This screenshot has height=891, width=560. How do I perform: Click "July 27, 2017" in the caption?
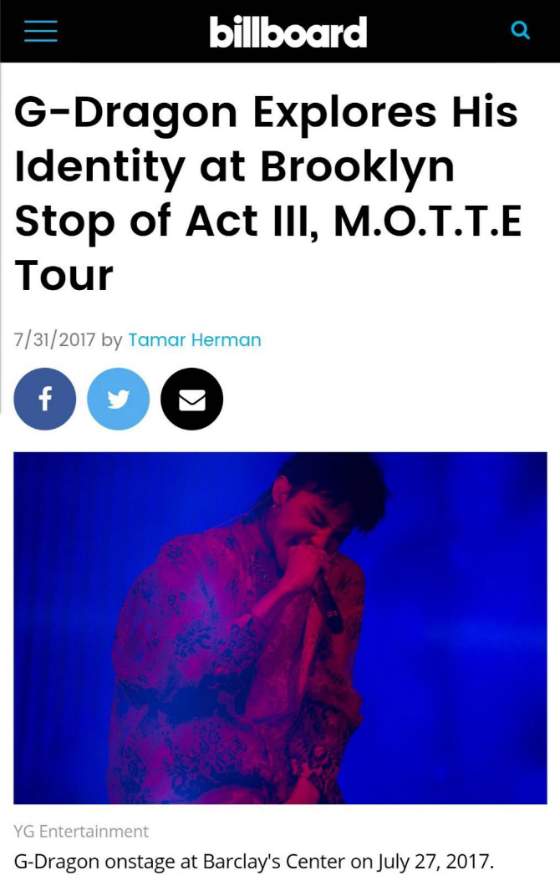point(435,862)
